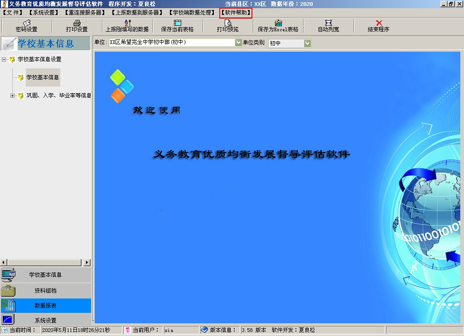Screen dimensions: 464x336
Task: Click computer icon of 学校基本信息 panel
Action: coord(8,275)
